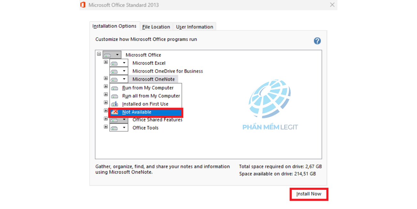Open the File Location tab
The image size is (417, 209).
[156, 27]
